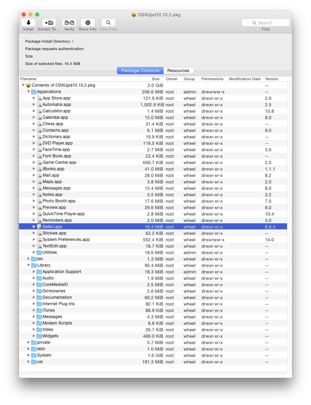Select the CoreMediaIO folder row
Screen dimensions: 311x405
click(153, 285)
